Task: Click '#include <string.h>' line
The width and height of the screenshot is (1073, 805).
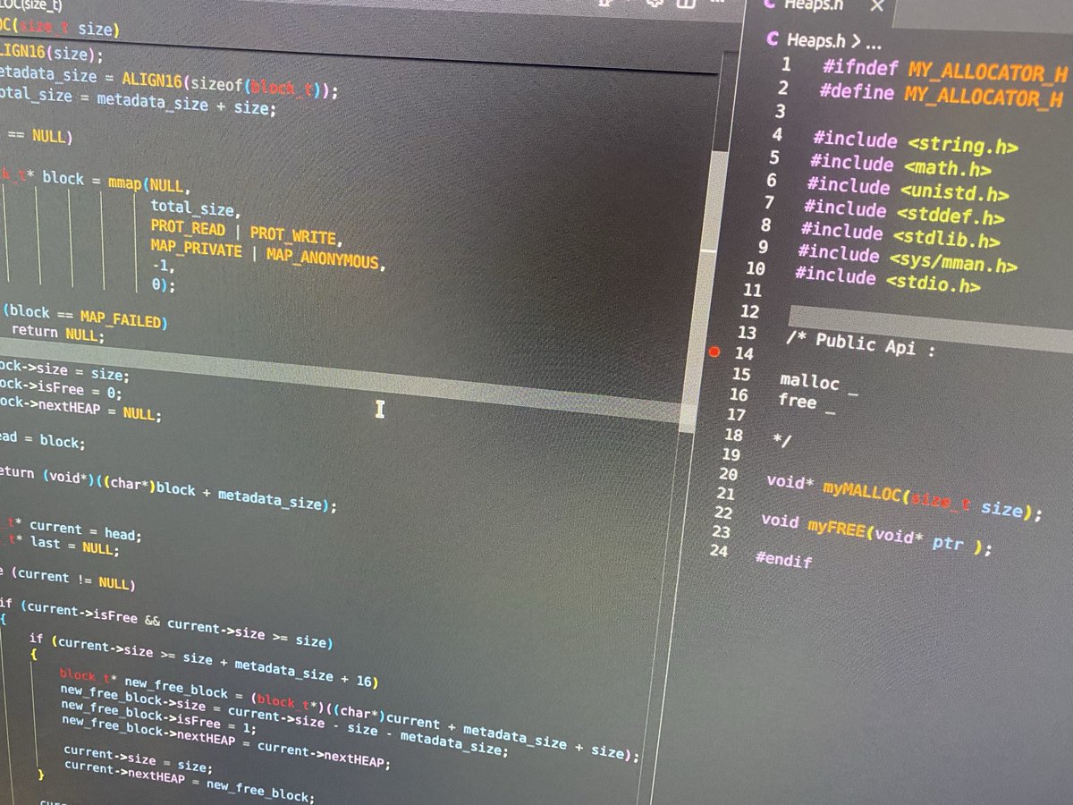Action: (x=916, y=143)
